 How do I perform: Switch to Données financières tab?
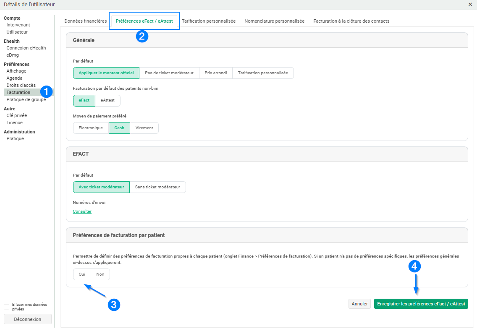86,21
